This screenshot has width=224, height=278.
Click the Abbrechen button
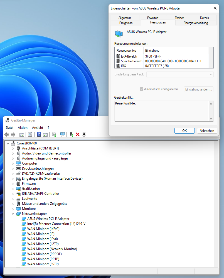(207, 130)
